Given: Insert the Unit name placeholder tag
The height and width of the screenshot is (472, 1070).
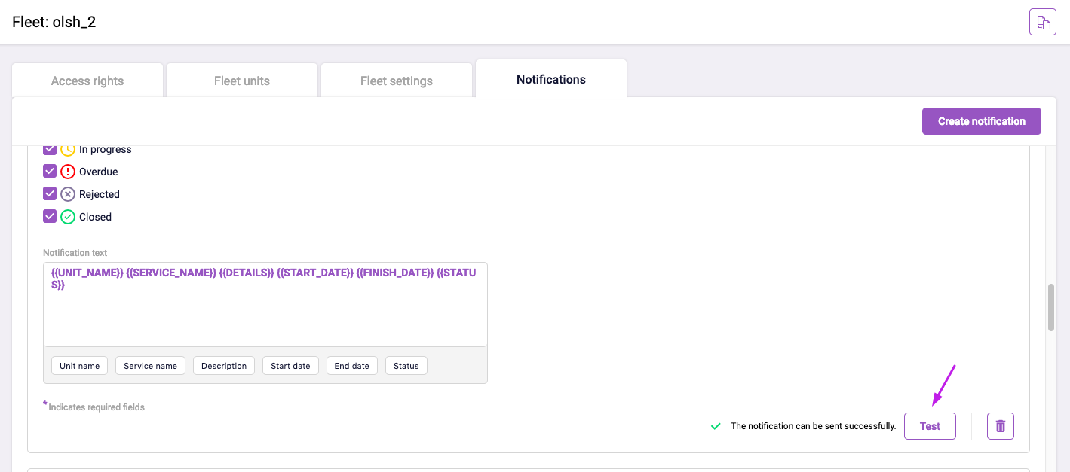Looking at the screenshot, I should click(x=79, y=366).
